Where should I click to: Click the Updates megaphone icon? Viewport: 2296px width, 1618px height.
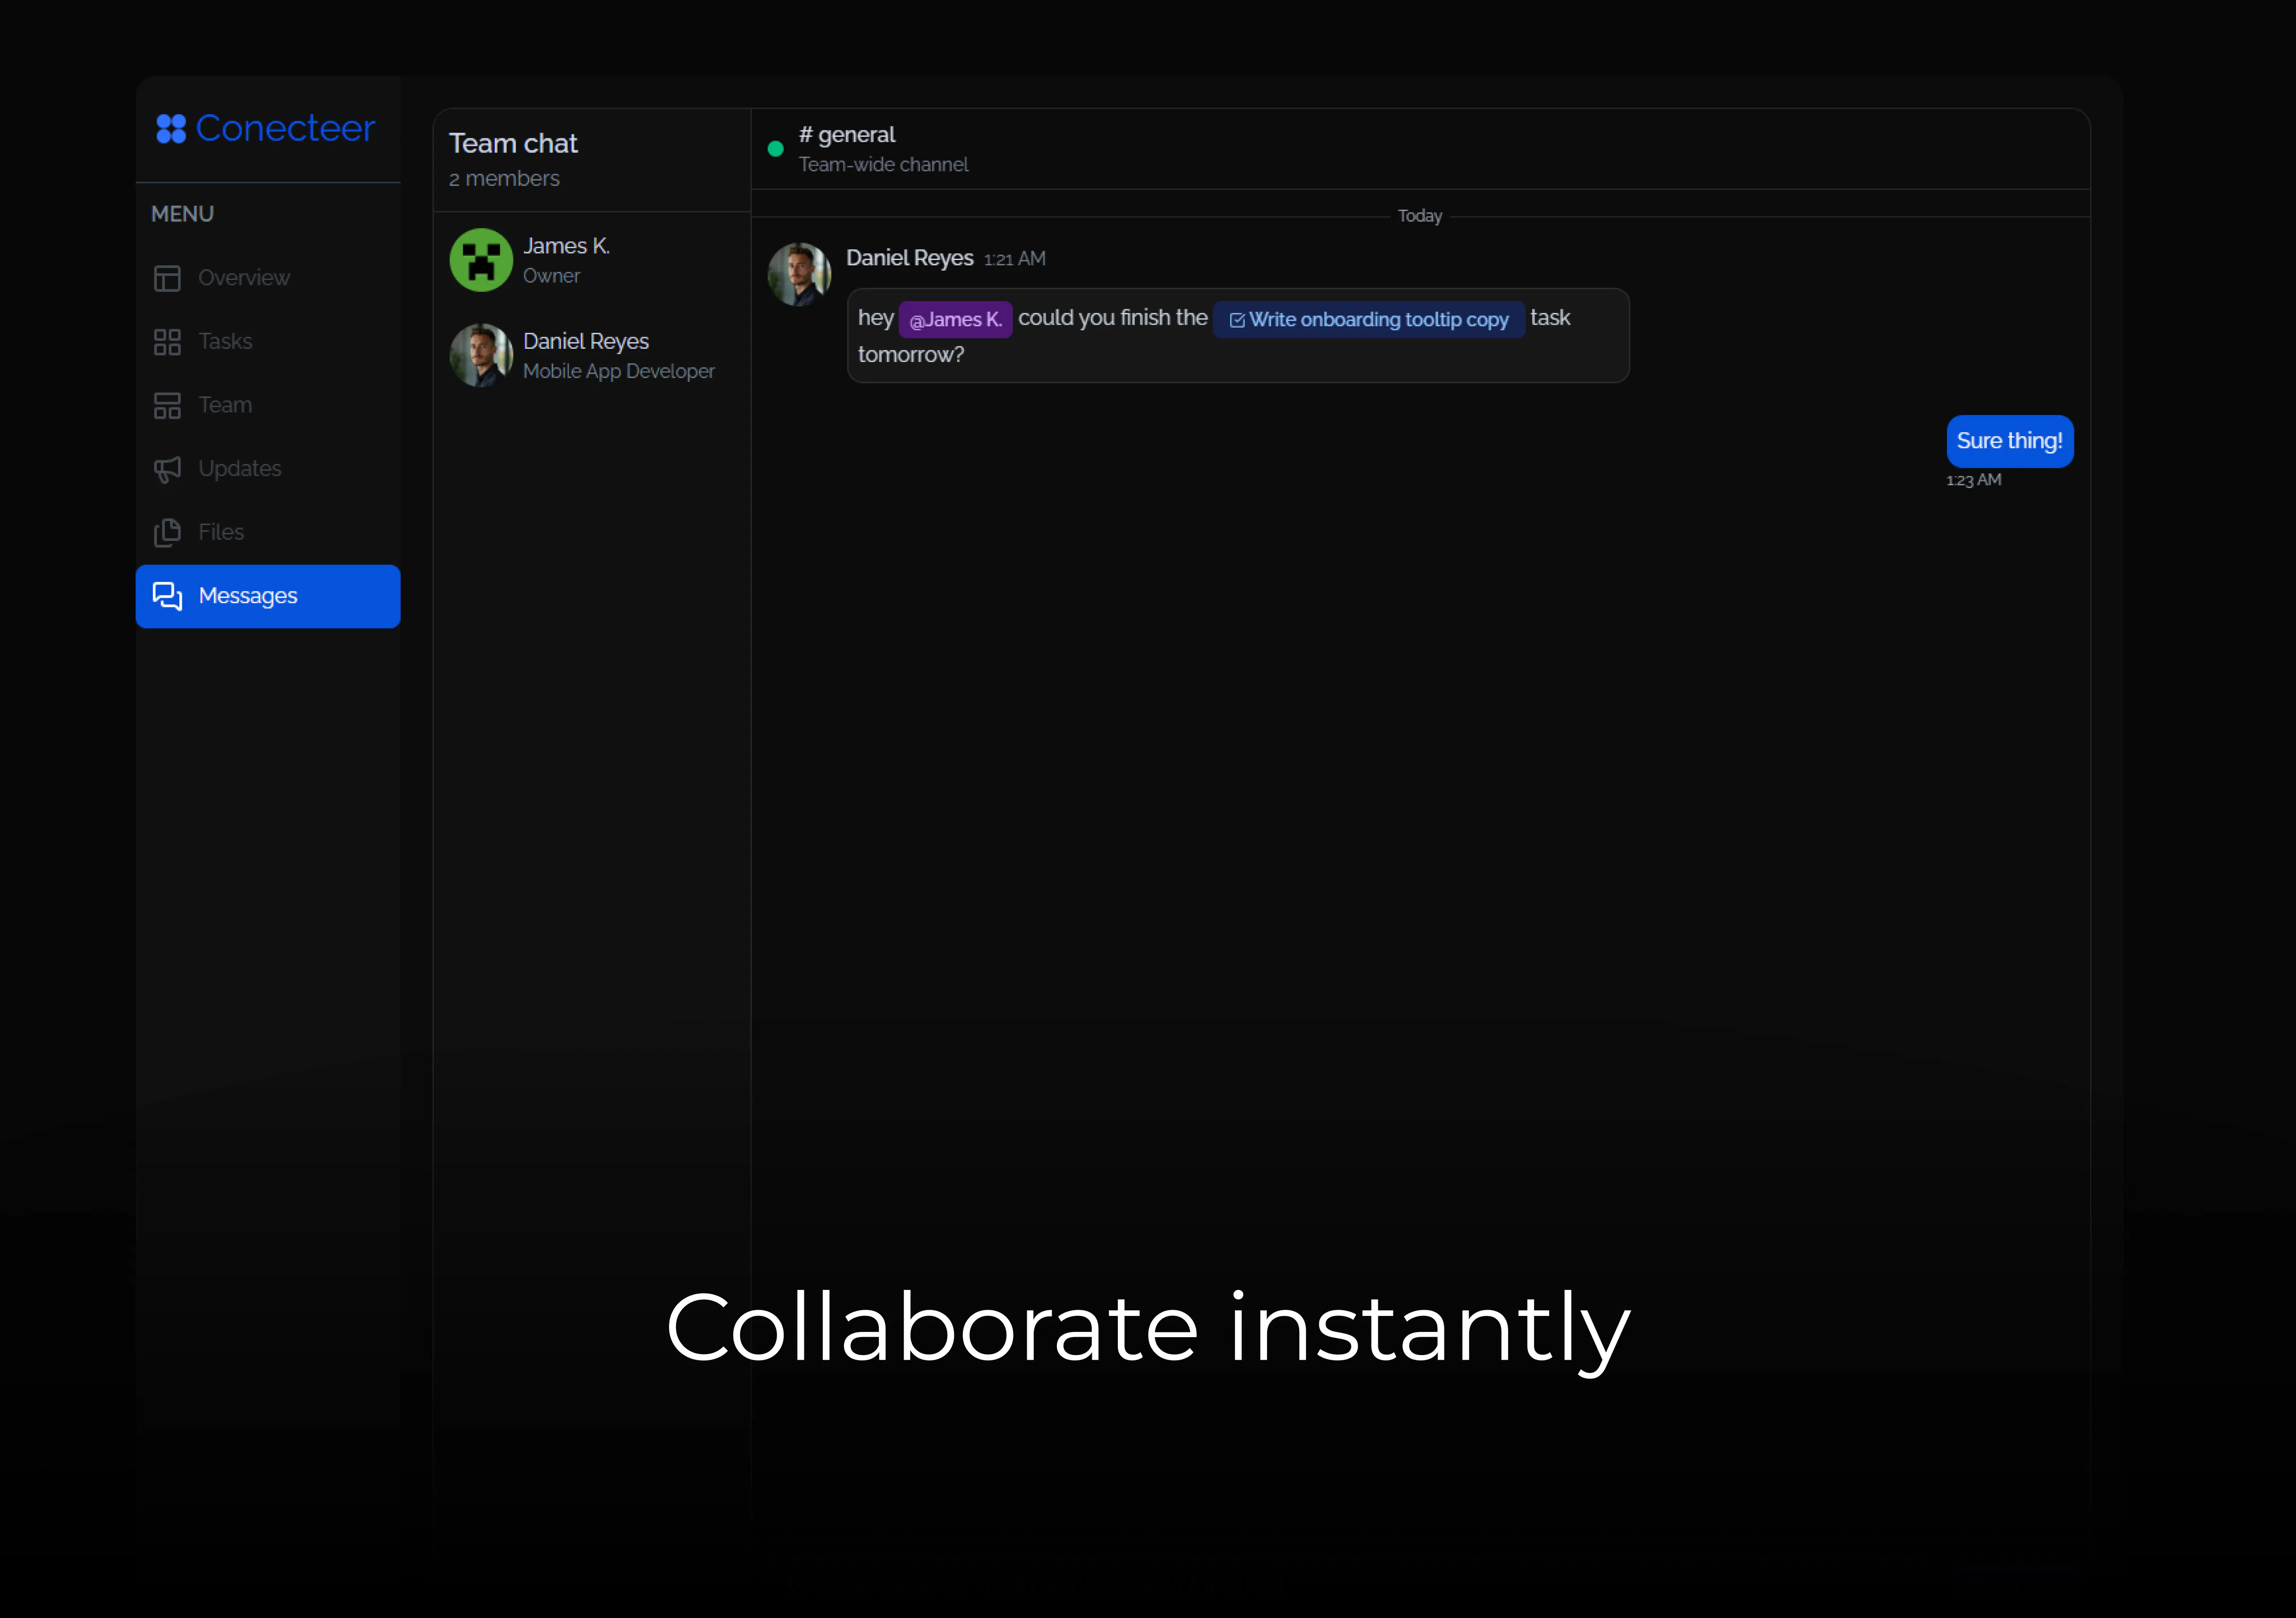pyautogui.click(x=167, y=469)
